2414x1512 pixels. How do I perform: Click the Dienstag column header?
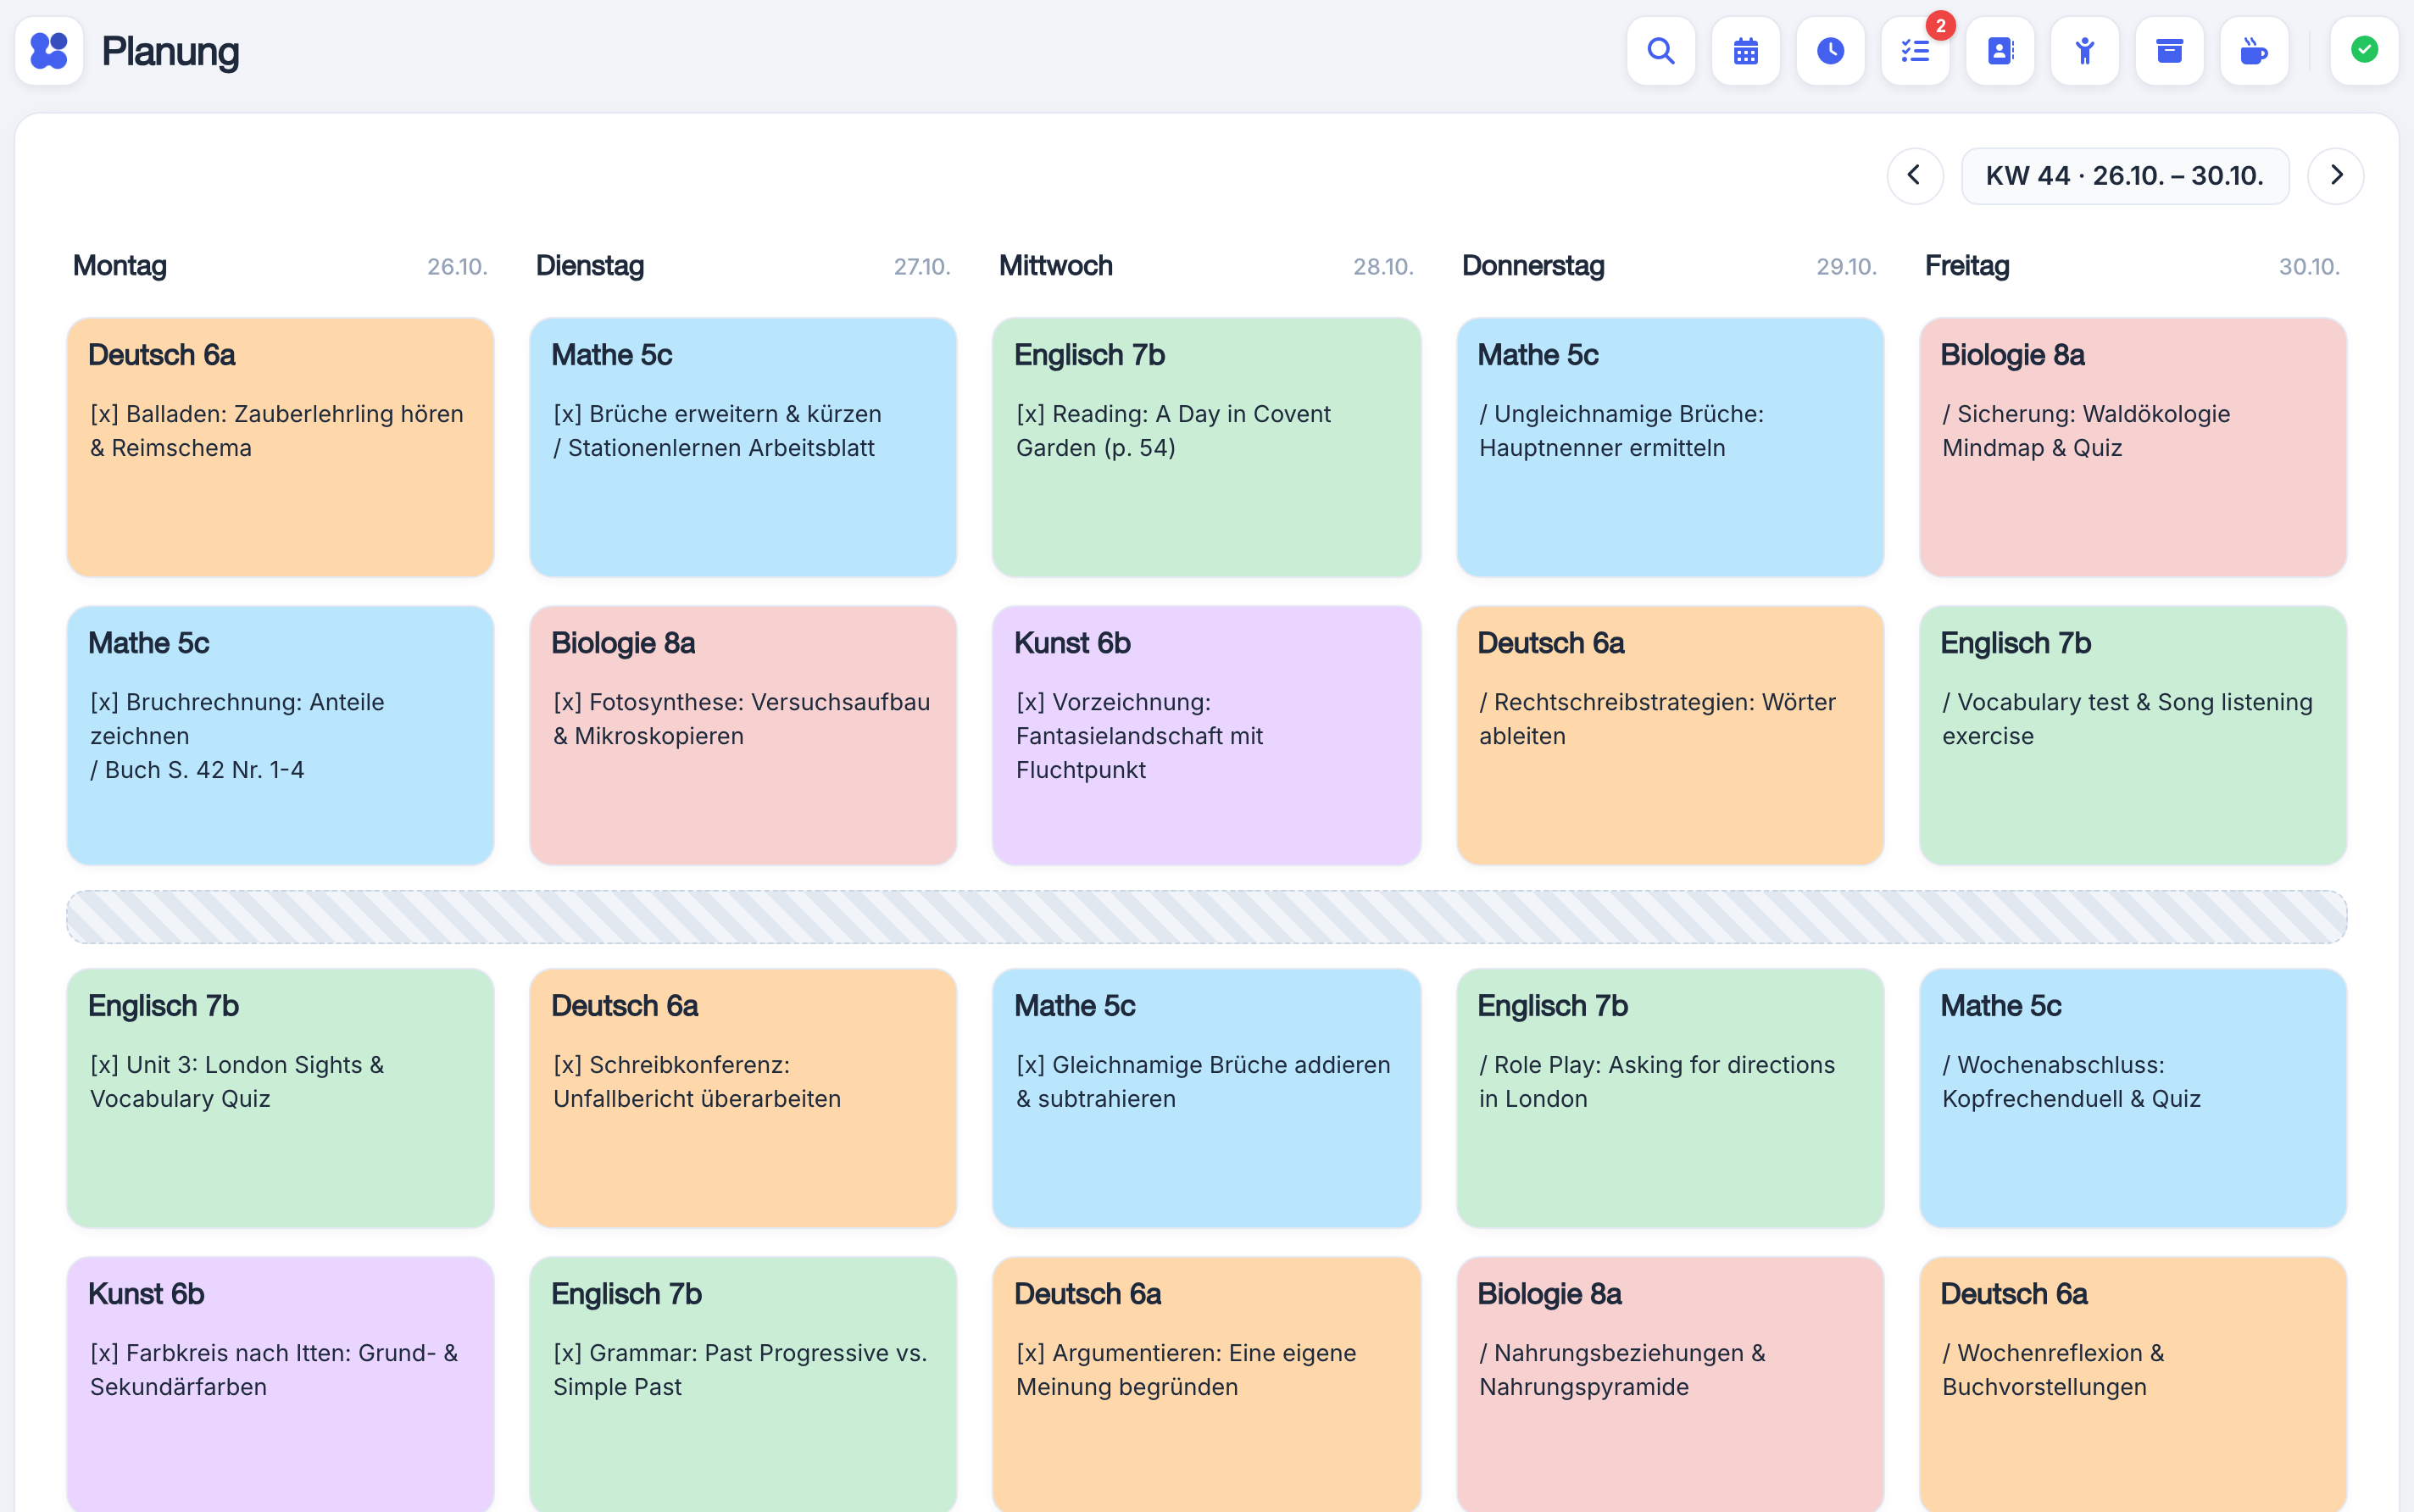coord(590,266)
